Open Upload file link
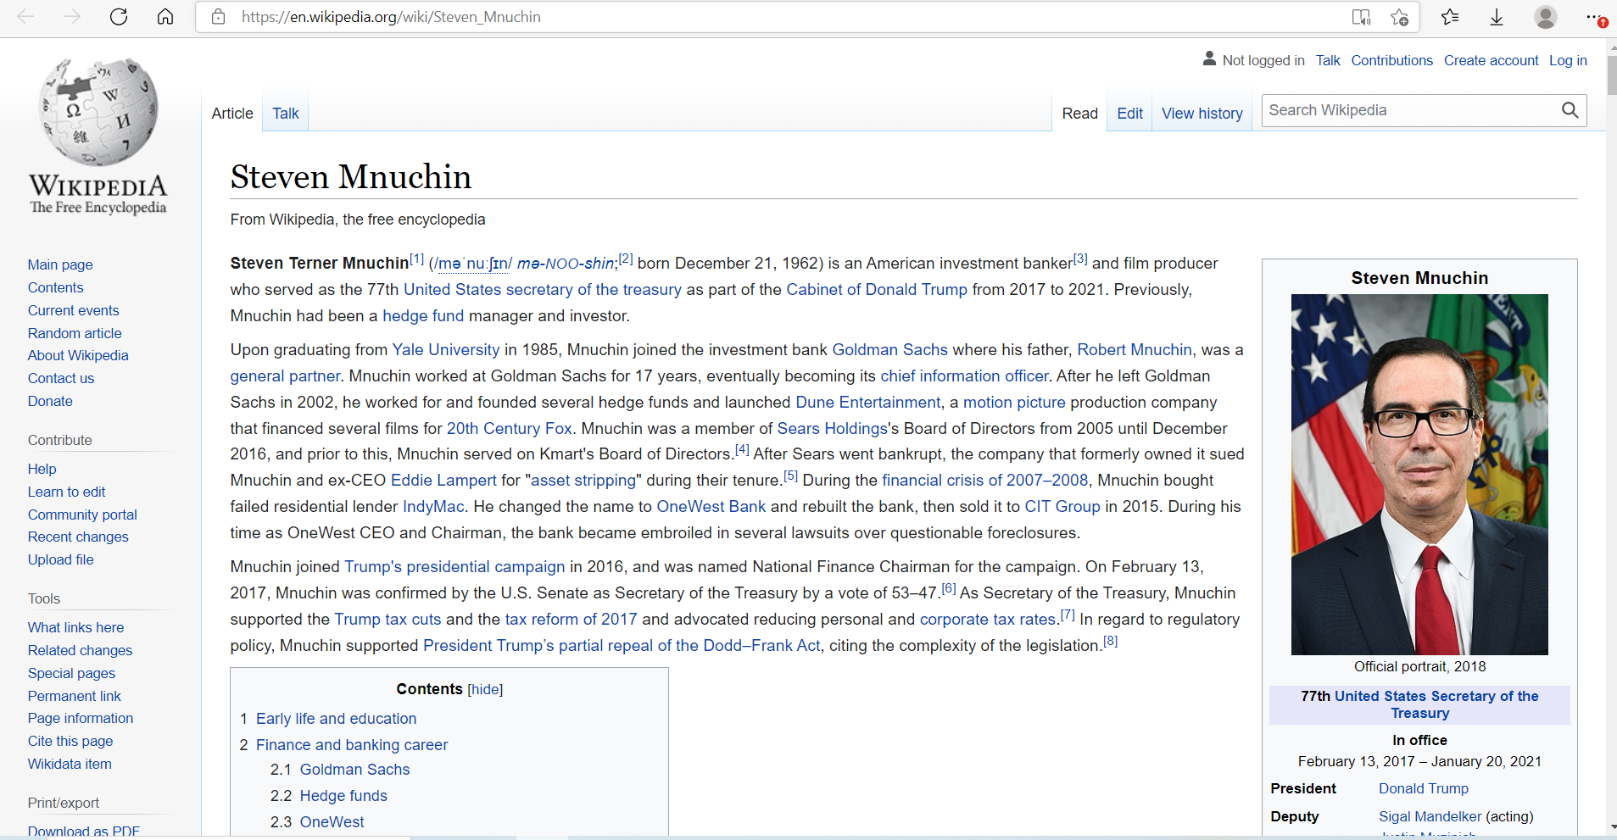 [x=61, y=559]
